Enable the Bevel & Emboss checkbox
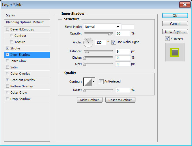The width and height of the screenshot is (192, 146). click(x=7, y=29)
